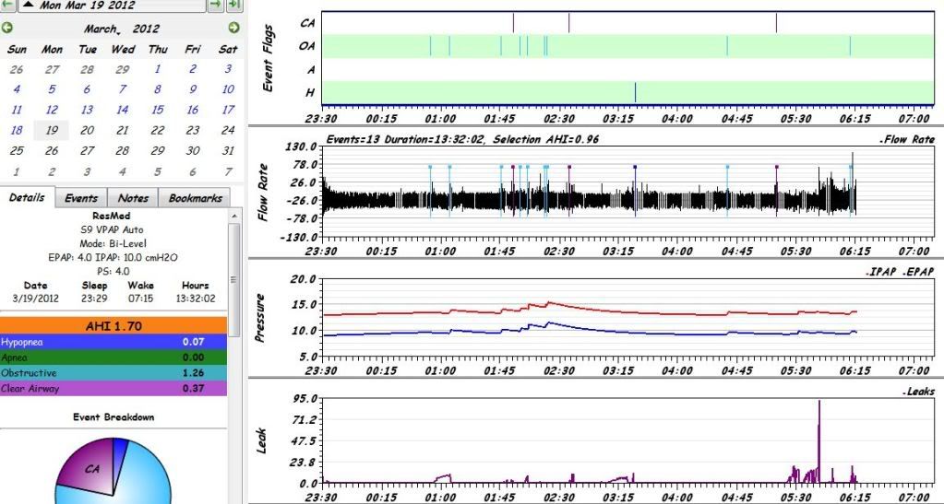The image size is (944, 504).
Task: Click the .Leaks legend label
Action: [x=919, y=392]
